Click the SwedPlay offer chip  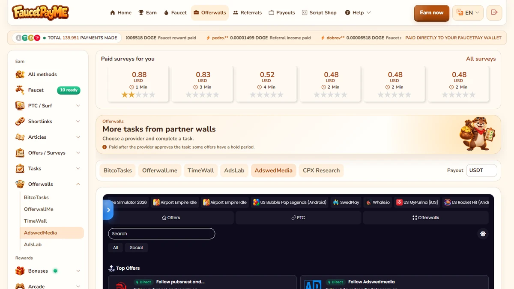(x=345, y=202)
